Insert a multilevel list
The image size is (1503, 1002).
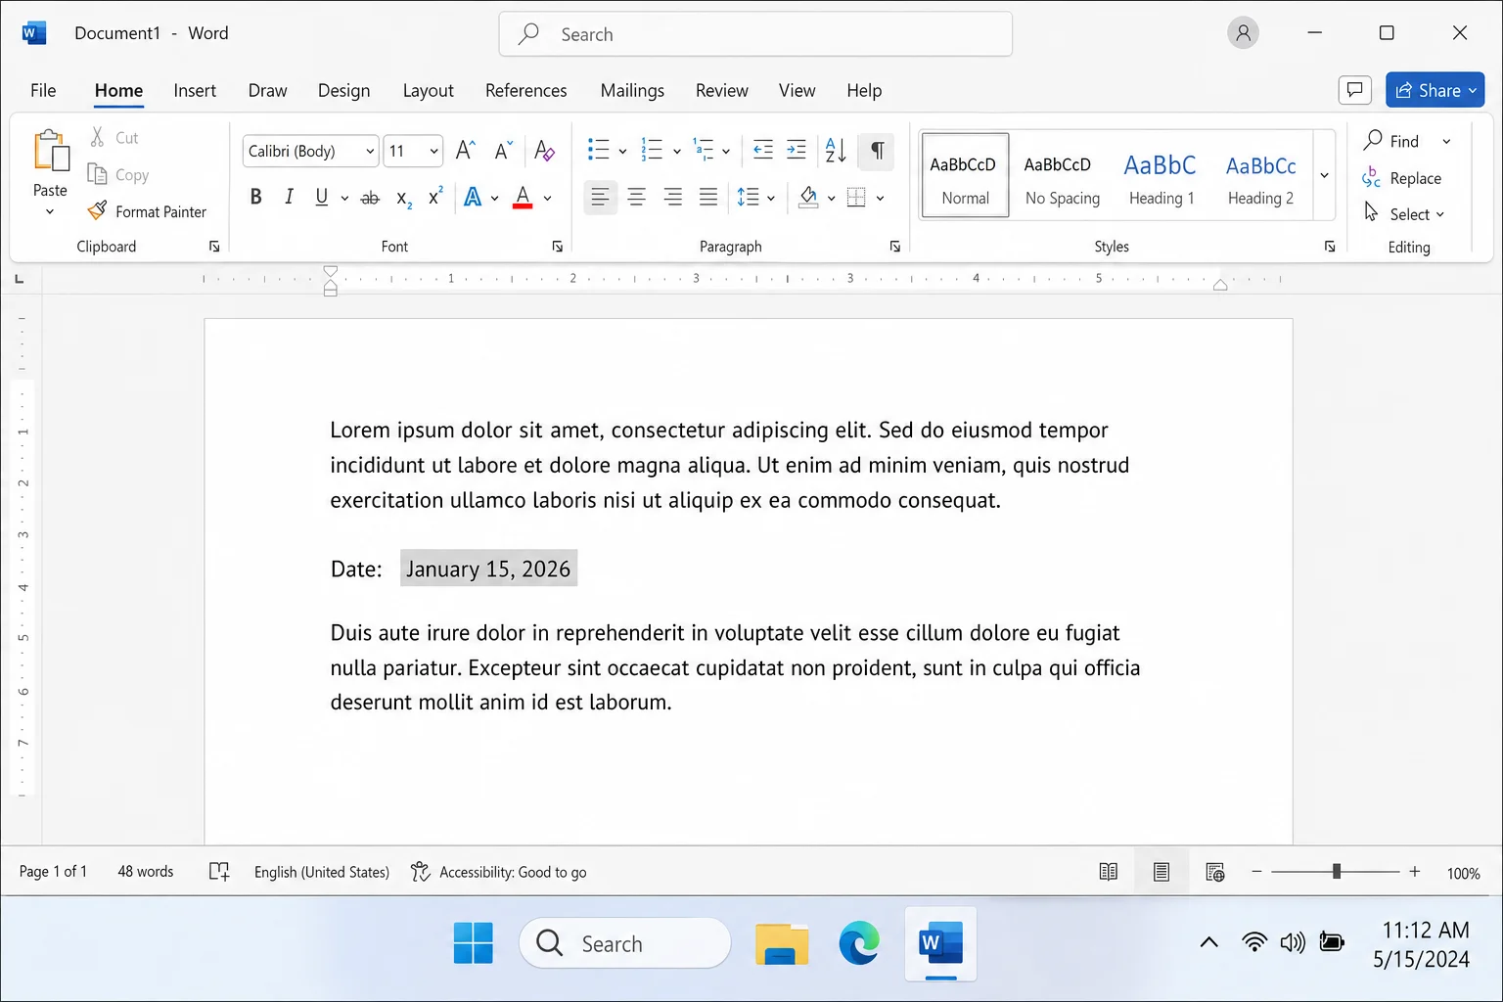(x=704, y=151)
